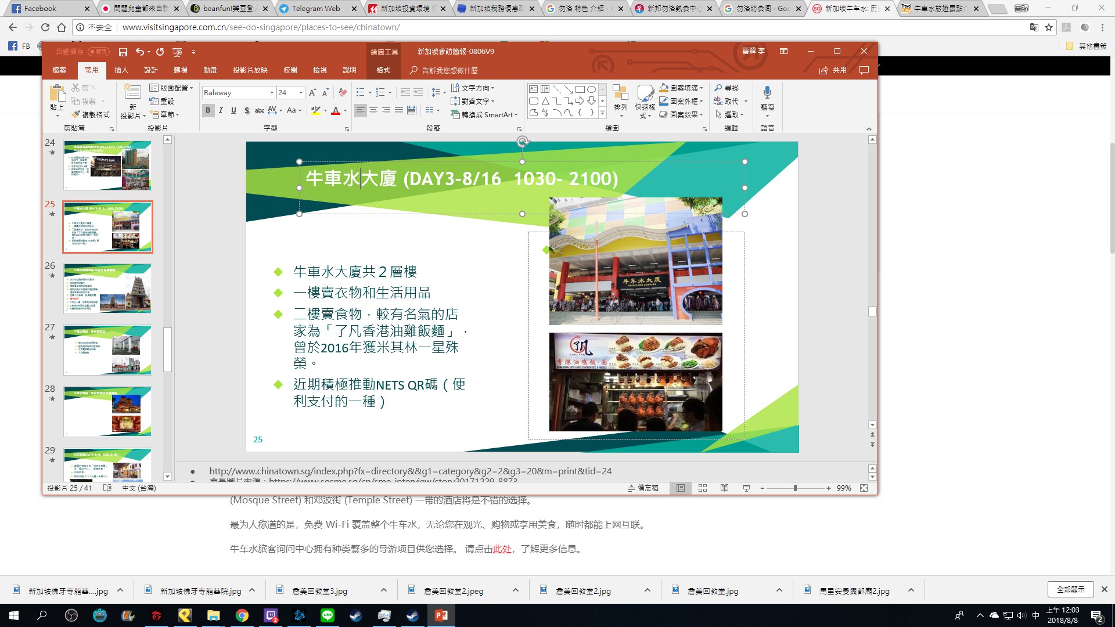Open the Format (格式) drawing tools tab
1115x627 pixels.
click(x=383, y=70)
